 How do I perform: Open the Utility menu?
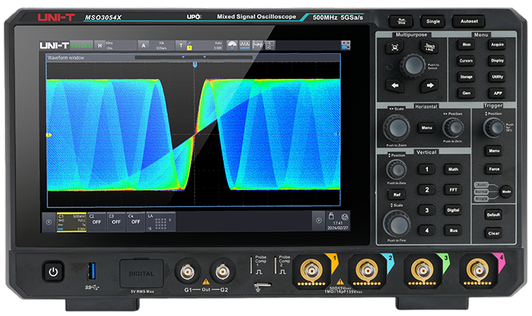[497, 78]
